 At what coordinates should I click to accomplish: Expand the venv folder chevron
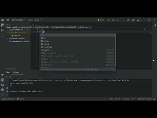coord(10,33)
